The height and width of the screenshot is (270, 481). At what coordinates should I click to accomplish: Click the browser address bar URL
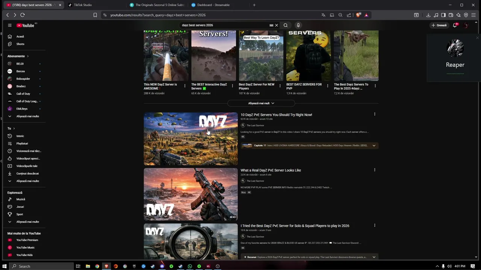[158, 15]
